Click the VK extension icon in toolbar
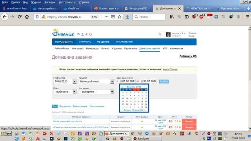 (216, 17)
